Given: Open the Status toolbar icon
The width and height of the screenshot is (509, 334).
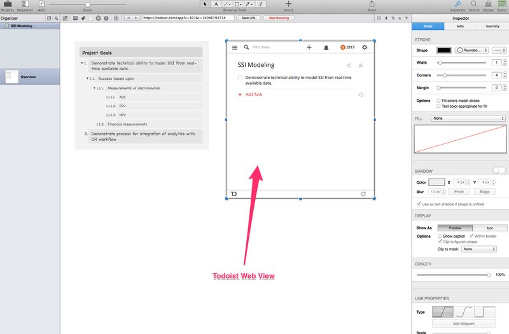Looking at the screenshot, I should tap(502, 4).
